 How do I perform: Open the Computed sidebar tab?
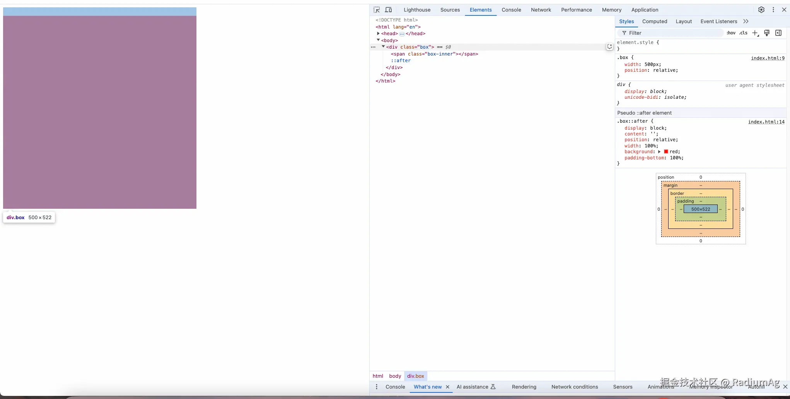[x=655, y=21]
